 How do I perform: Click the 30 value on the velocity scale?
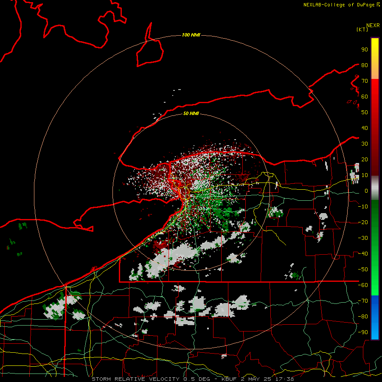365,144
